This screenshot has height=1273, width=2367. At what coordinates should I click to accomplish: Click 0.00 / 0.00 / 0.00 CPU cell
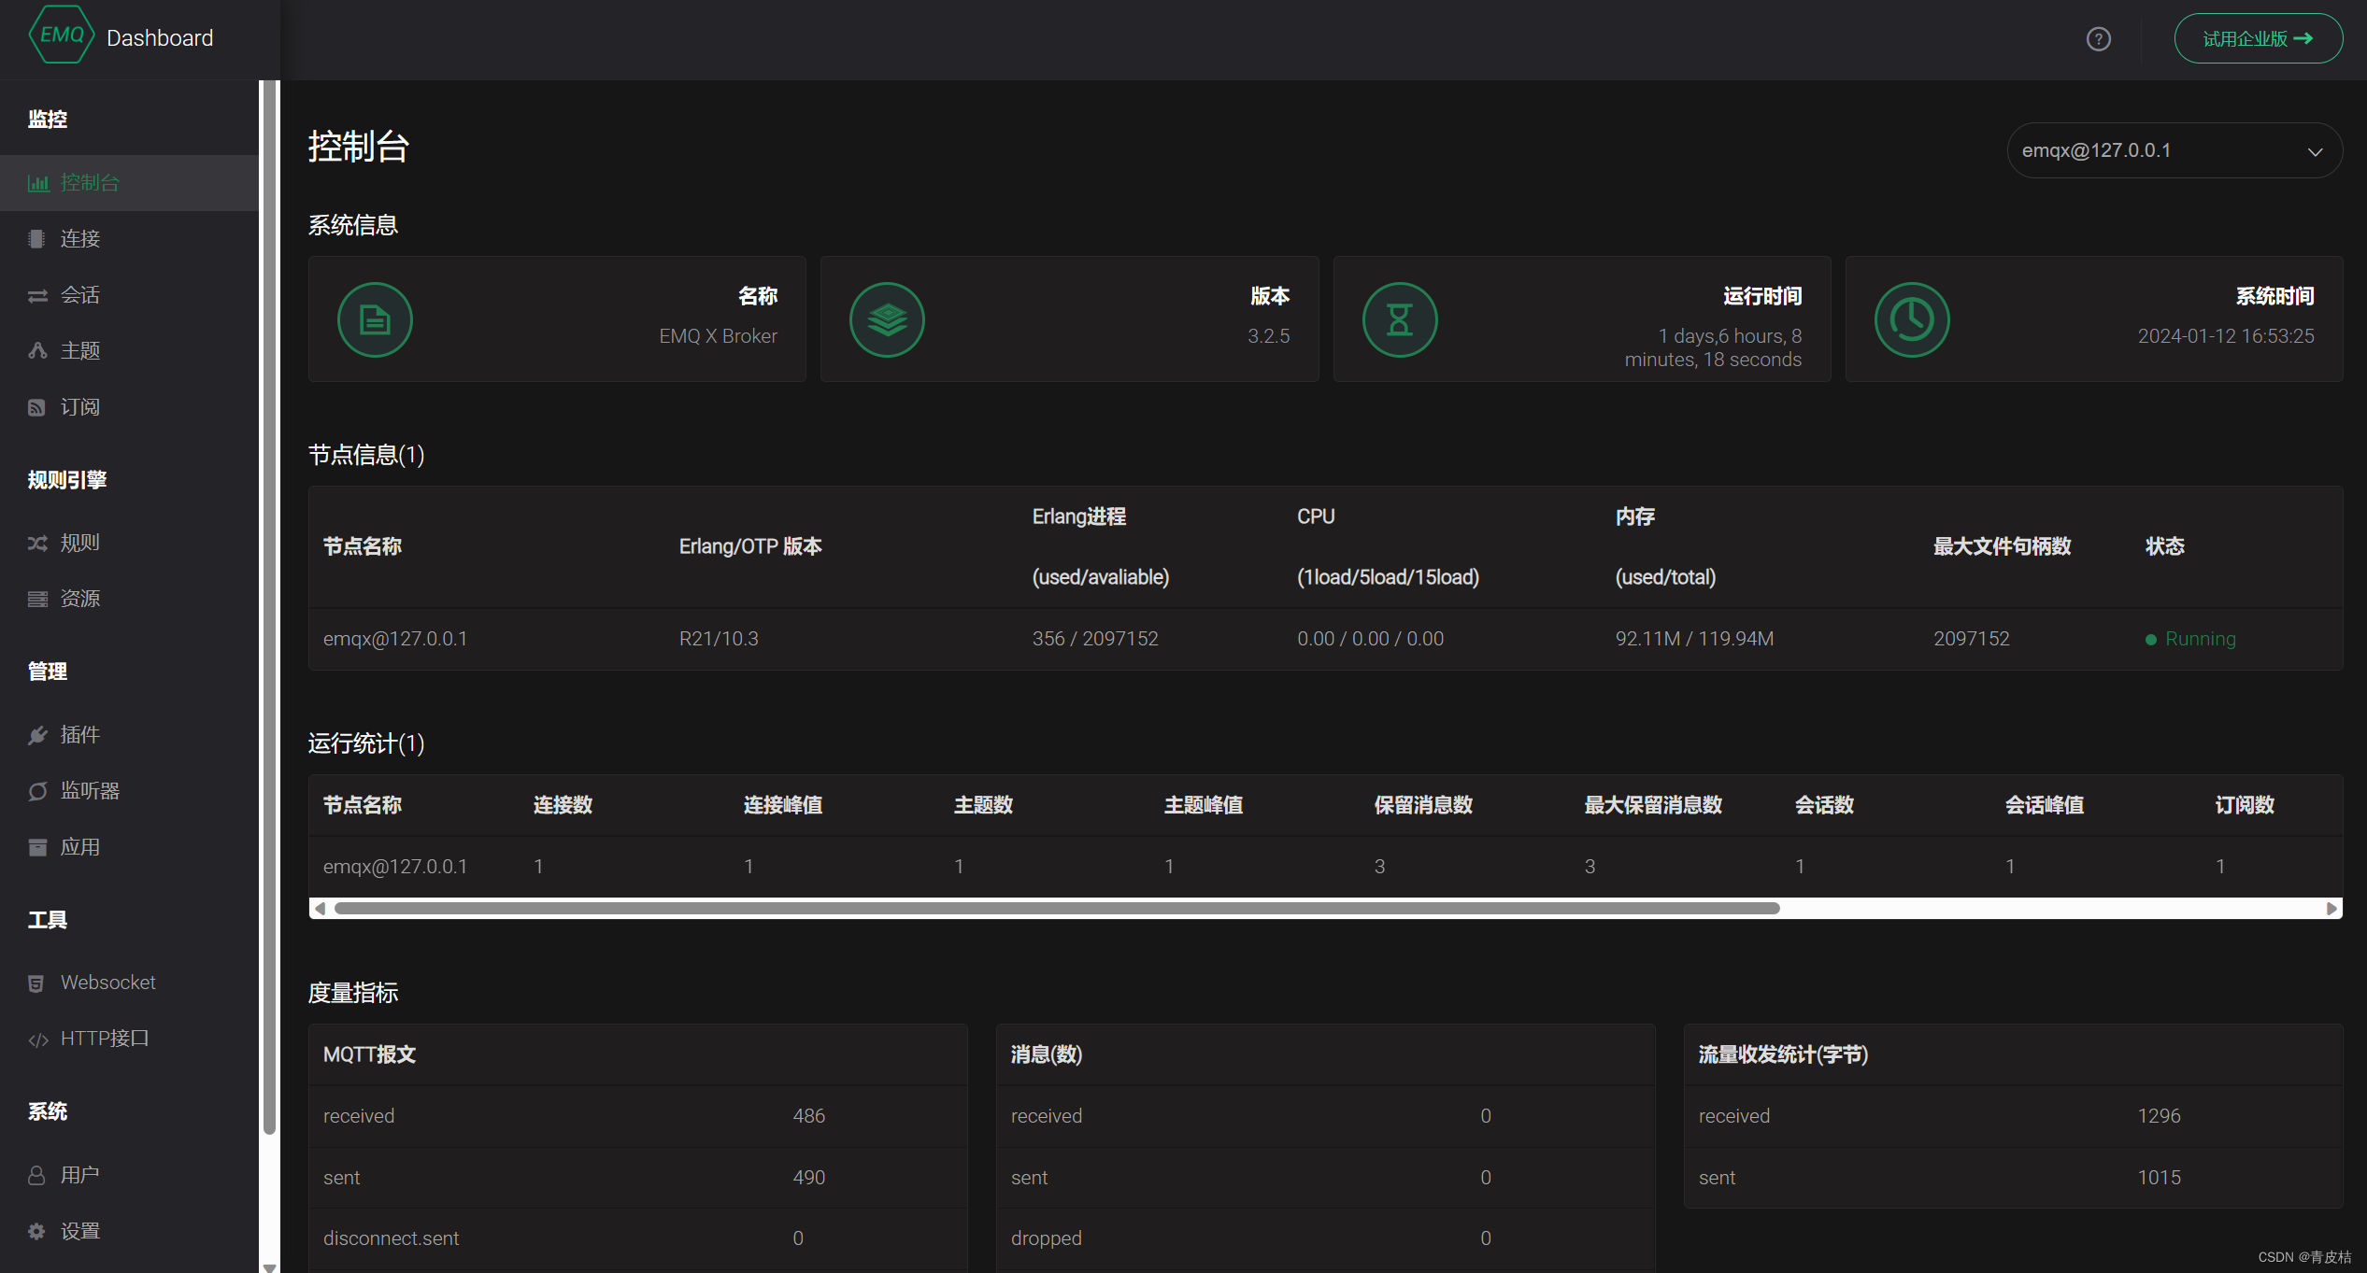coord(1370,639)
